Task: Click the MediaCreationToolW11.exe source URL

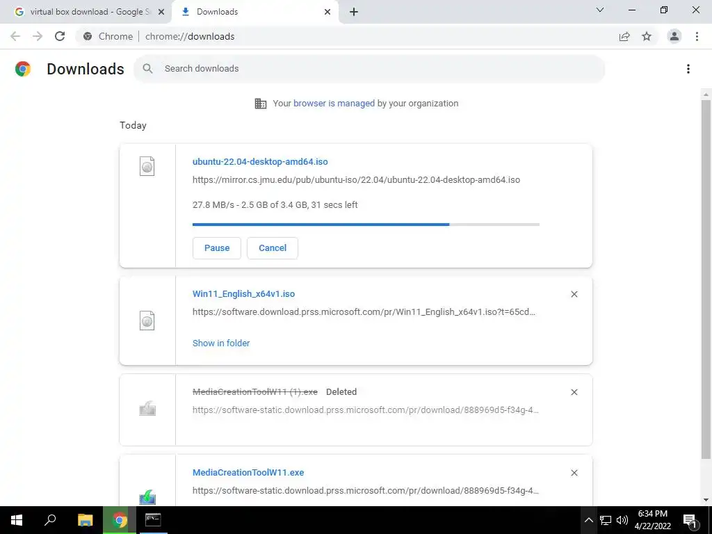Action: click(366, 491)
